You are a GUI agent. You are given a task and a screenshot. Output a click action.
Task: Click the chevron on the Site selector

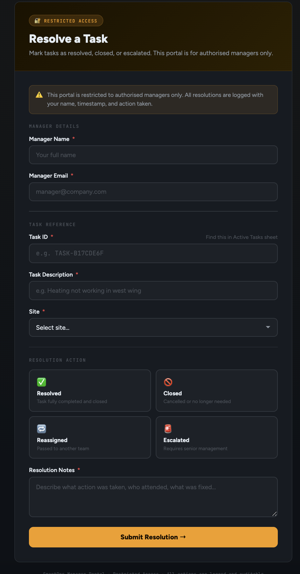click(268, 327)
